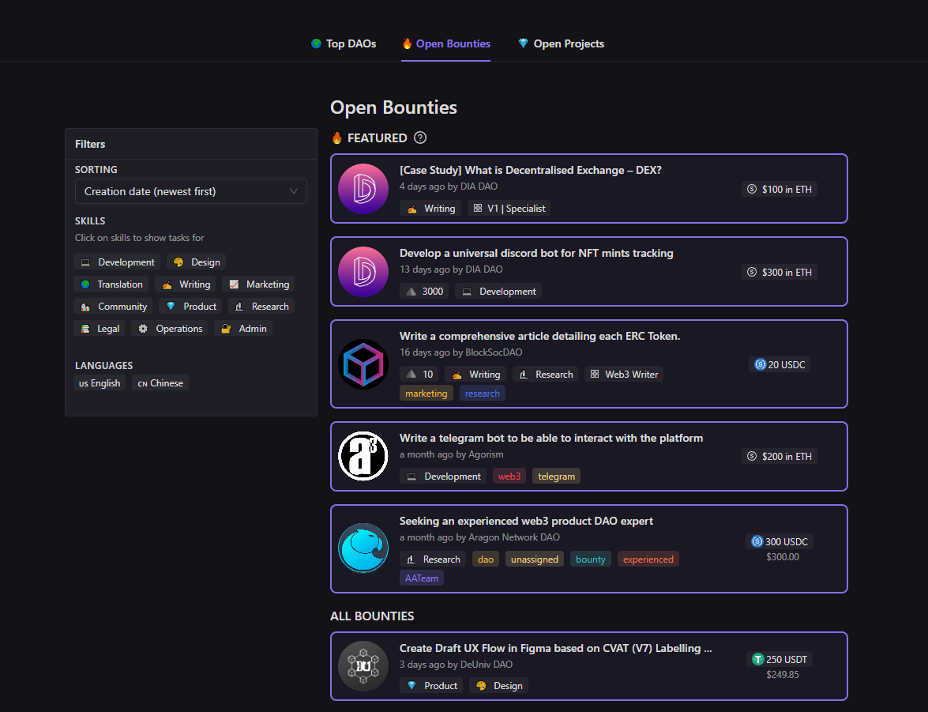Switch to the Top DAOs tab
Image resolution: width=928 pixels, height=712 pixels.
pos(344,43)
